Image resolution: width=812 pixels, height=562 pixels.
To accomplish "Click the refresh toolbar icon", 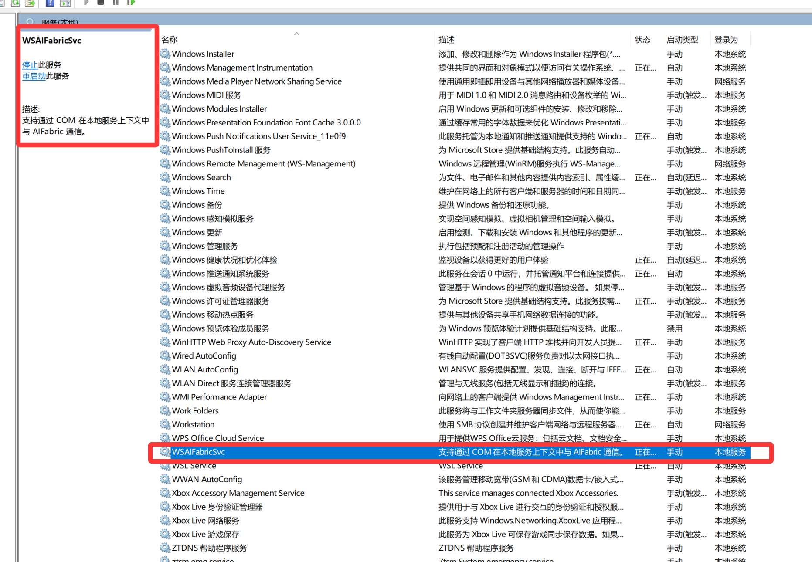I will point(15,2).
